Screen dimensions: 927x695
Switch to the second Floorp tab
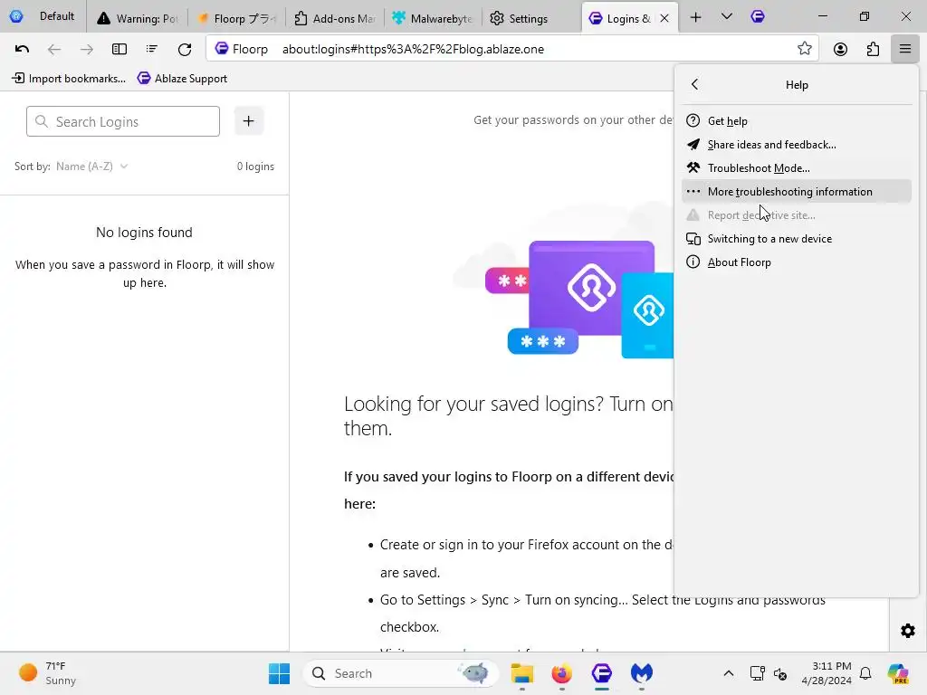click(236, 18)
